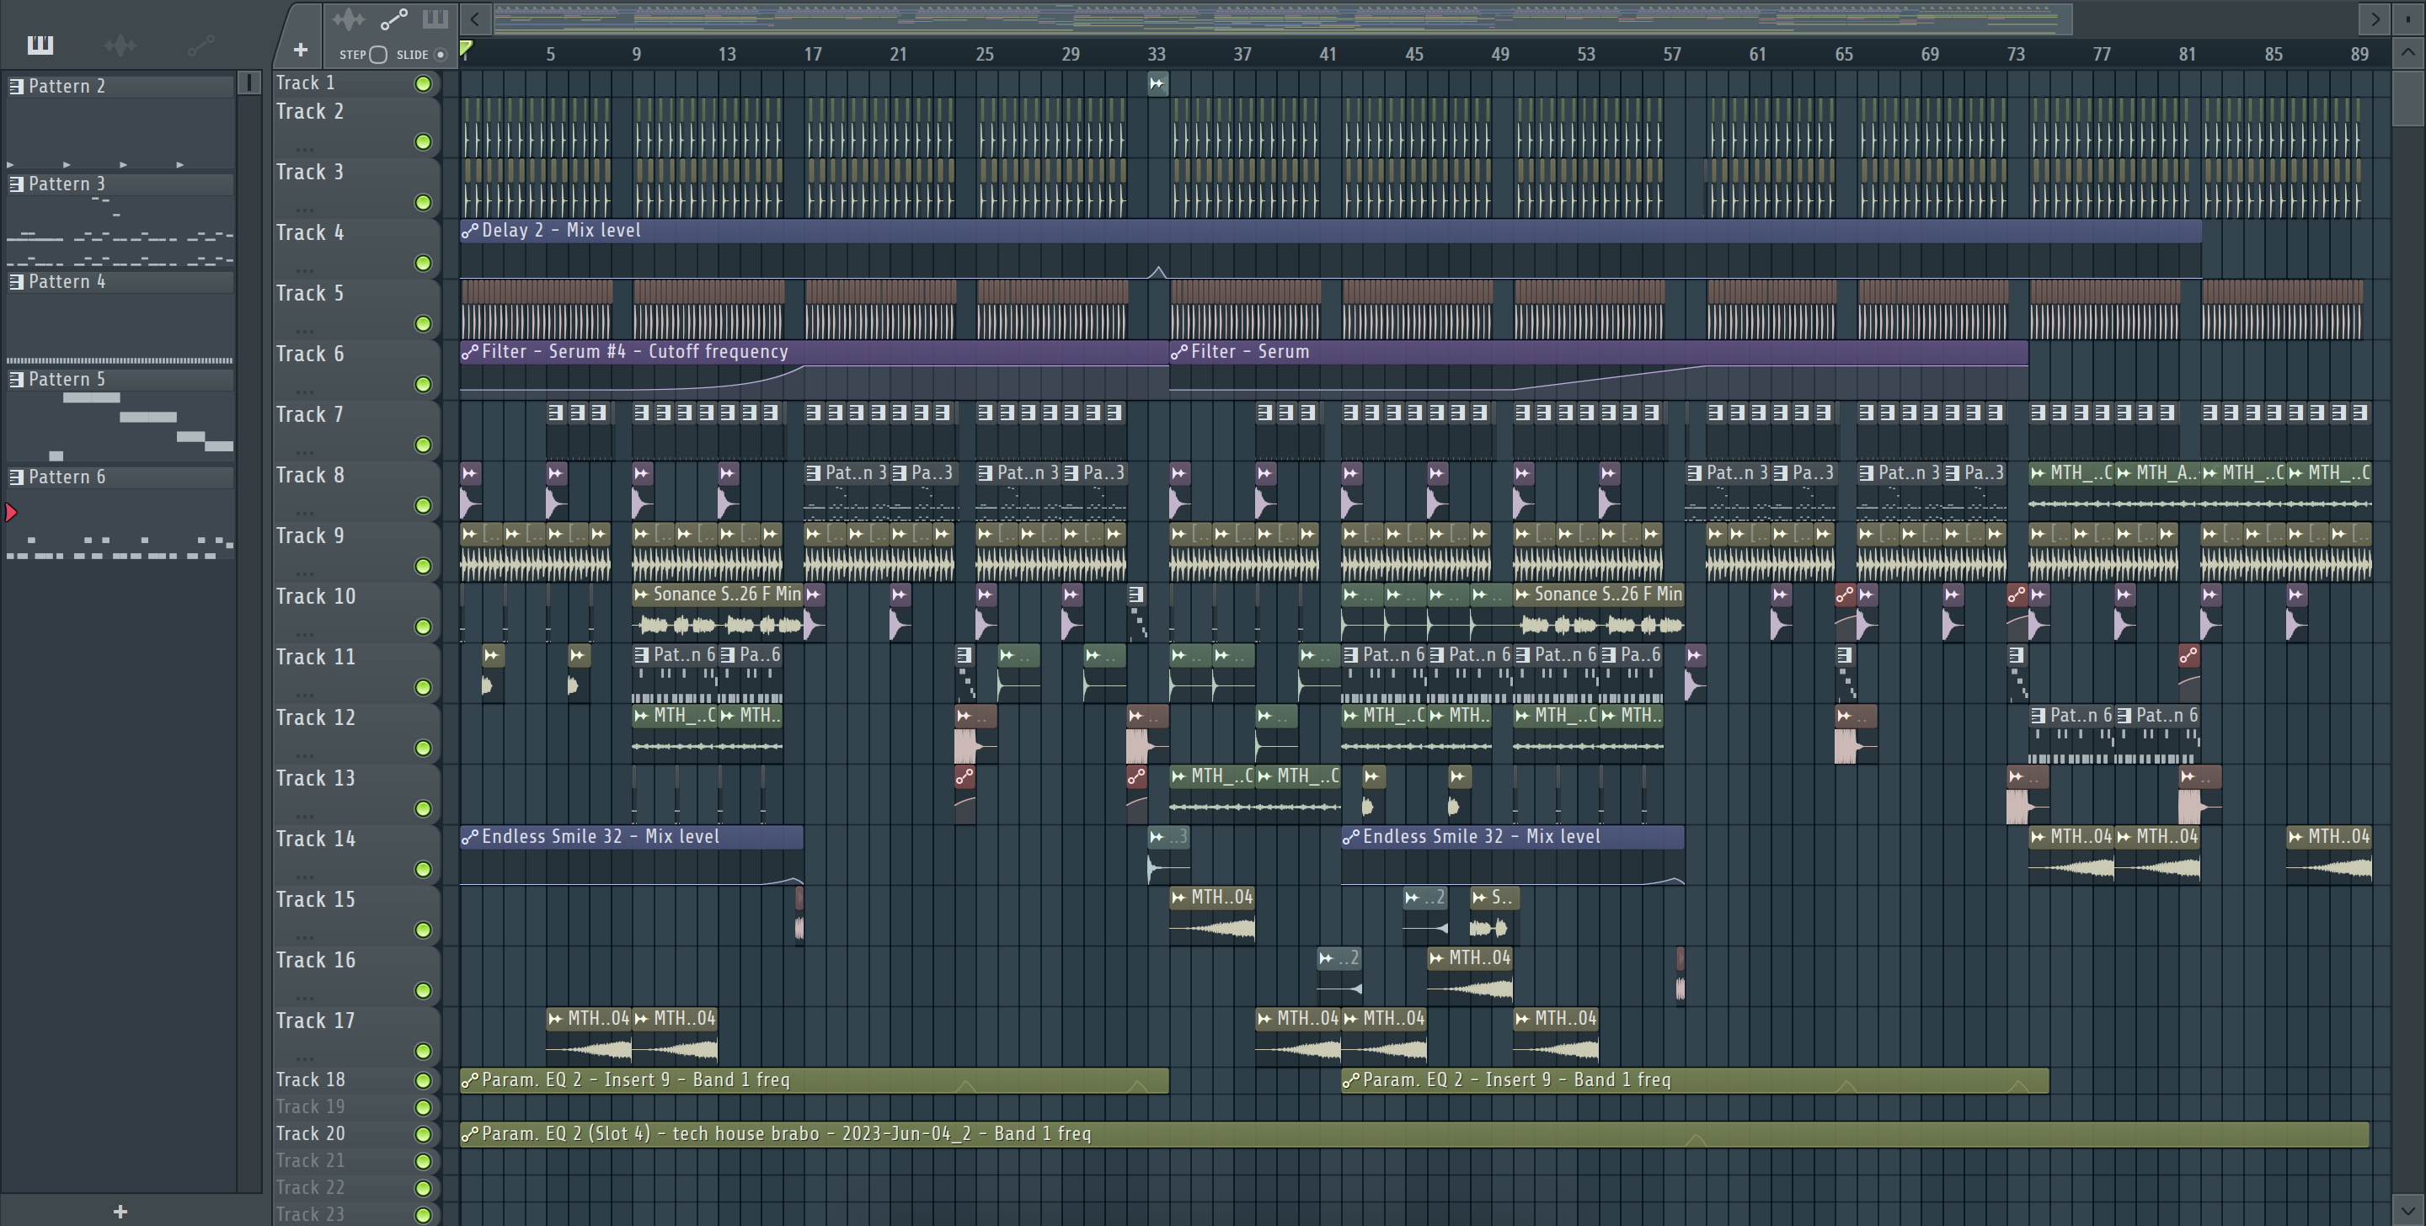
Task: Open the first Endless Smile 32 clip menu icon
Action: pyautogui.click(x=470, y=837)
